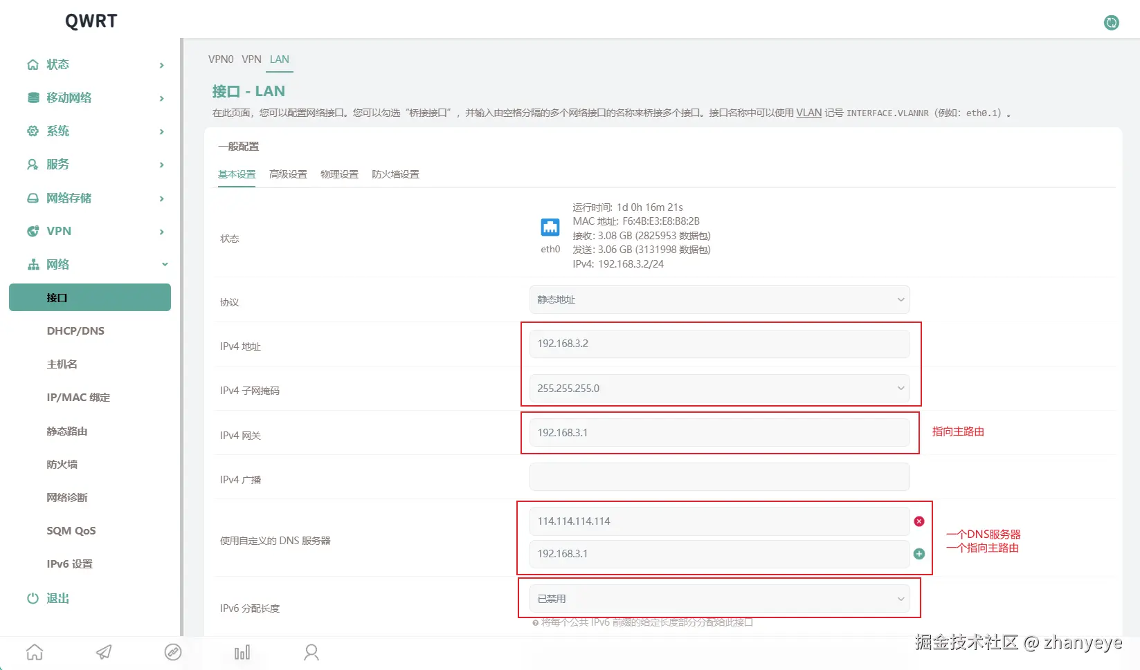Click the 114.114.114.114 DNS input field
Image resolution: width=1140 pixels, height=670 pixels.
pyautogui.click(x=720, y=521)
